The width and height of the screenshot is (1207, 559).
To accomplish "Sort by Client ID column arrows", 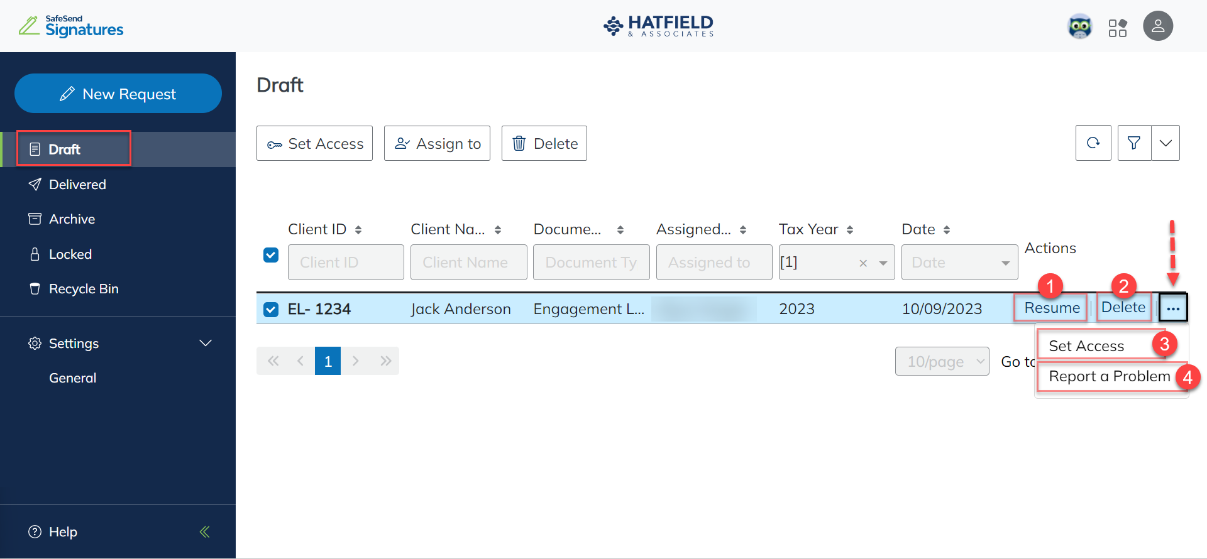I will click(x=358, y=230).
